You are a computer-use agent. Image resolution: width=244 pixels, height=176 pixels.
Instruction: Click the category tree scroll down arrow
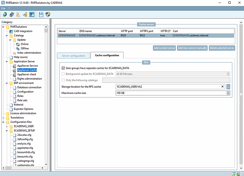(46, 164)
